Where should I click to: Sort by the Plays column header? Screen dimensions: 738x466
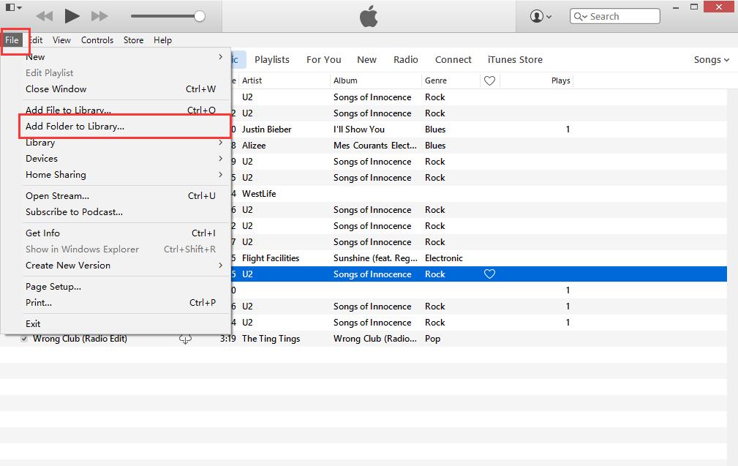(x=537, y=80)
